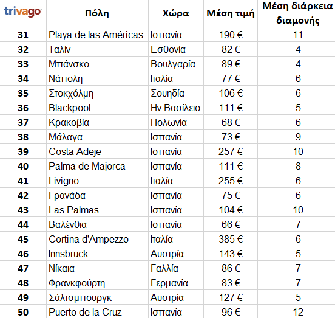
Task: Select the 257 € price cell
Action: pyautogui.click(x=231, y=151)
